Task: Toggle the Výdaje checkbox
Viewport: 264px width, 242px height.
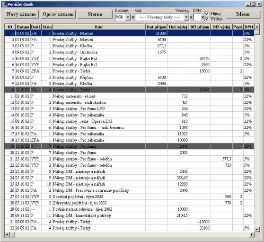Action: coord(207,18)
